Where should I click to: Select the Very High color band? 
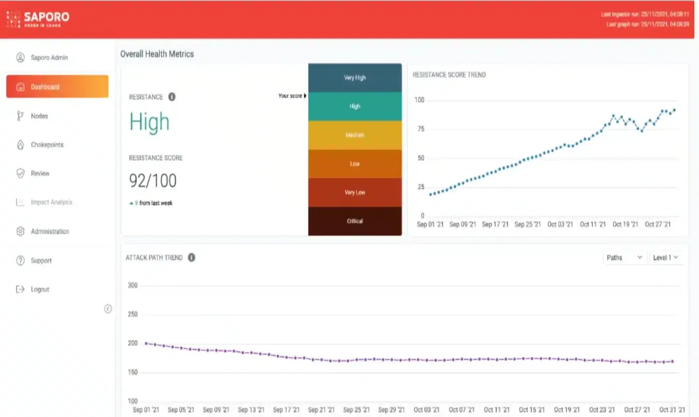pyautogui.click(x=355, y=78)
